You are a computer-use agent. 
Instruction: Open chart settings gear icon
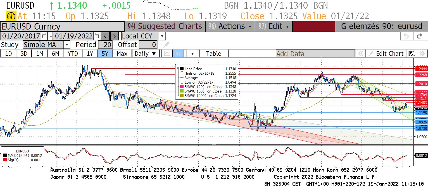422,54
